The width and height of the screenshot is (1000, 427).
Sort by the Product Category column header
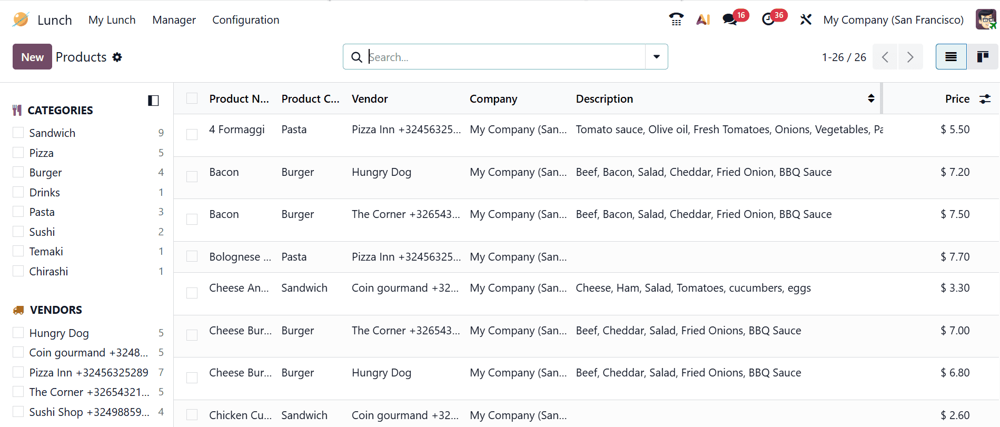pos(310,98)
